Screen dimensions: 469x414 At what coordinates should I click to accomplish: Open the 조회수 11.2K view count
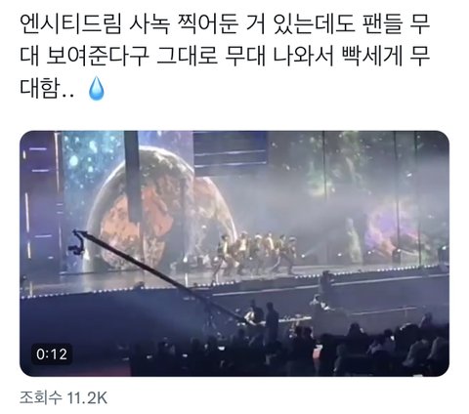coord(64,397)
